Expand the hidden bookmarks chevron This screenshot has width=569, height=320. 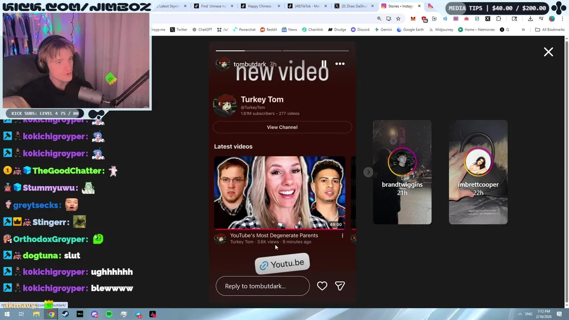click(x=523, y=30)
